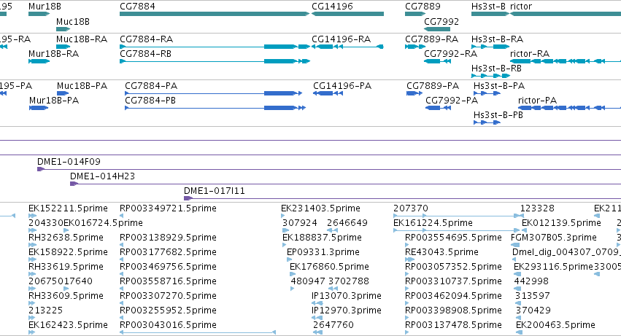Open transcript CG7889-RA label

click(x=432, y=39)
